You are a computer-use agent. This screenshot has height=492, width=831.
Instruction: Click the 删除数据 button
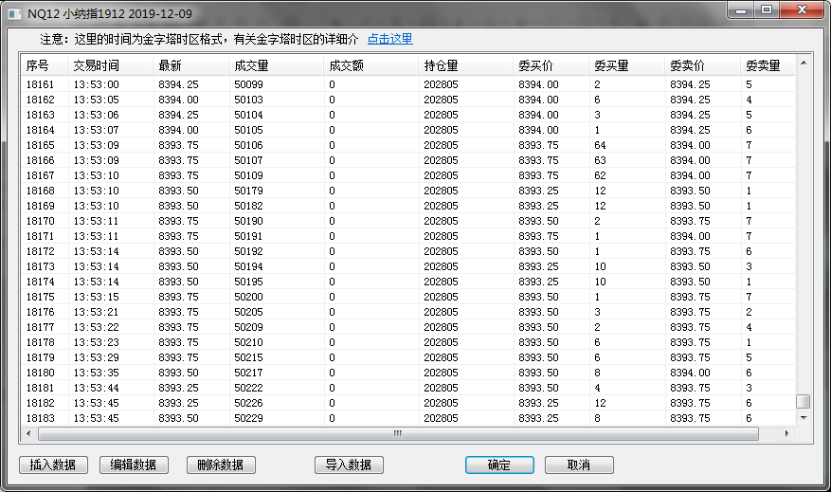pyautogui.click(x=221, y=465)
